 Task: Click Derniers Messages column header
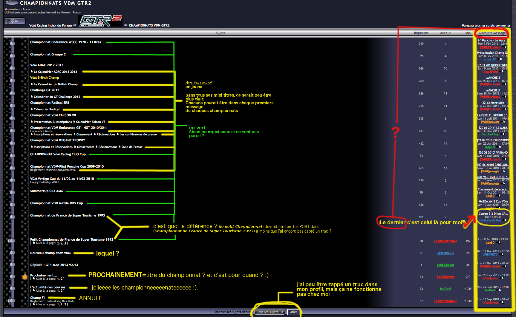[493, 33]
